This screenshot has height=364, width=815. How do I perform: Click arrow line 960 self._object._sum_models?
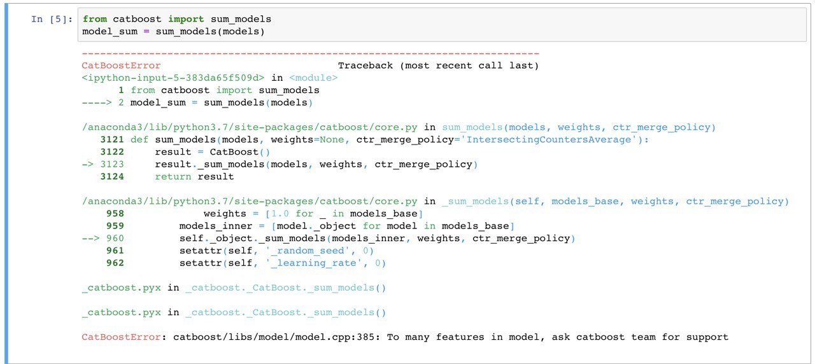(x=329, y=238)
